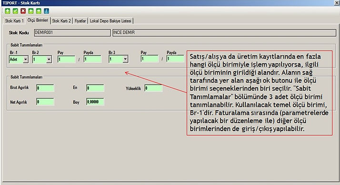Open the Lokal Depo Bakiye Listesi tab
This screenshot has height=185, width=340.
(110, 21)
